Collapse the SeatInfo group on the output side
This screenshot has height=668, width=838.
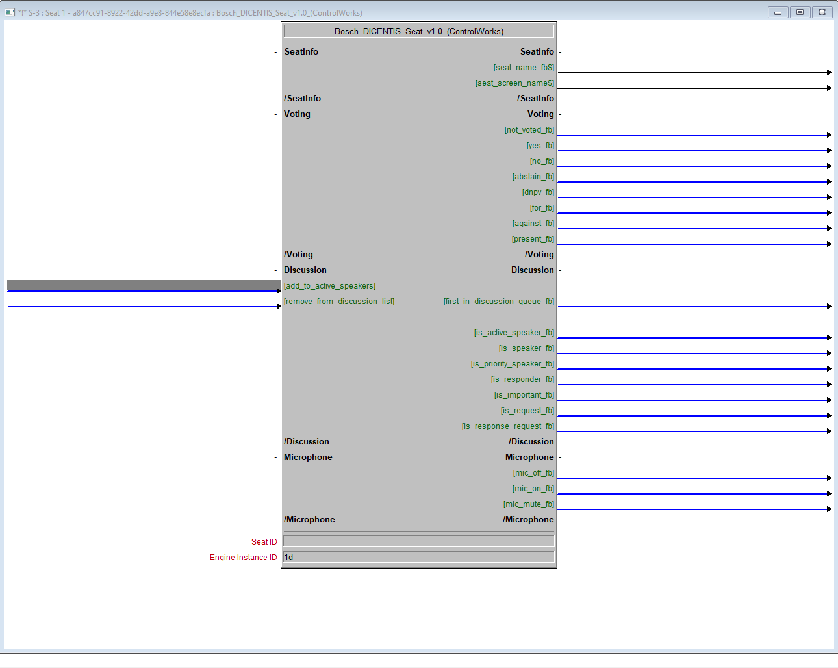click(x=560, y=52)
